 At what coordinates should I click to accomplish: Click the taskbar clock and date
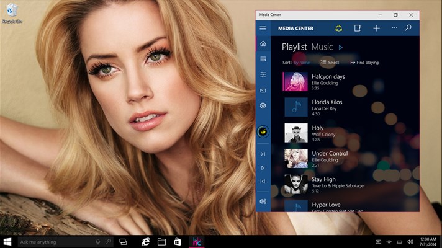coord(428,242)
